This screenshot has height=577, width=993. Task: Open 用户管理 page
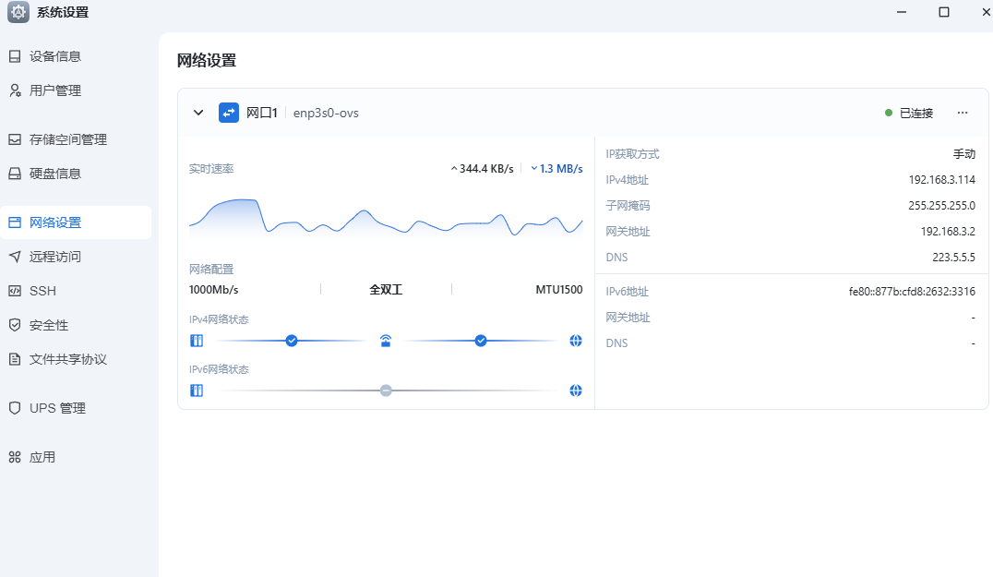pyautogui.click(x=76, y=90)
